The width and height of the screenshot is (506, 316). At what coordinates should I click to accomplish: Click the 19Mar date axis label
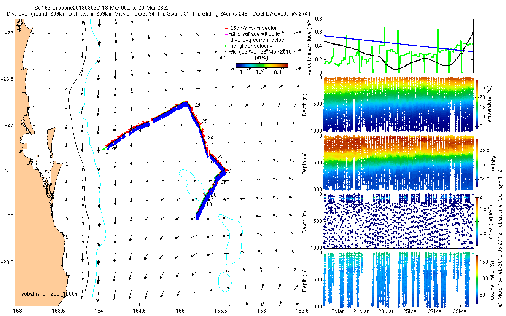point(336,311)
